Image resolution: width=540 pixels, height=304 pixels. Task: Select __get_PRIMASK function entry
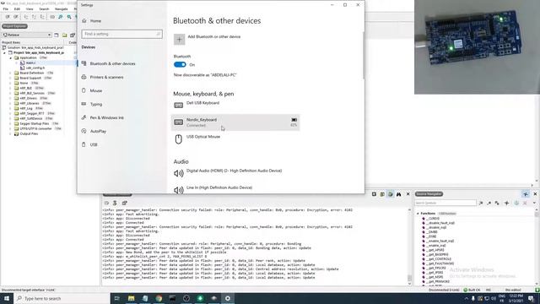click(439, 281)
